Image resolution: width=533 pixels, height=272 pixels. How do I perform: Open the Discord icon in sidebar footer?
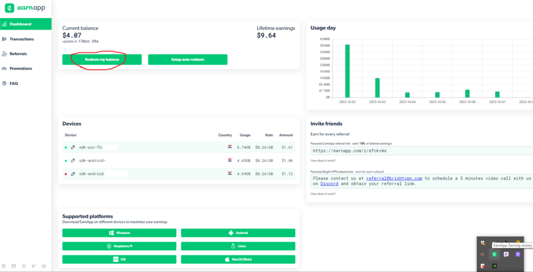click(44, 266)
